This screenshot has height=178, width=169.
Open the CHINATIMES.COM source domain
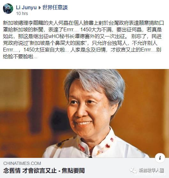(22, 163)
